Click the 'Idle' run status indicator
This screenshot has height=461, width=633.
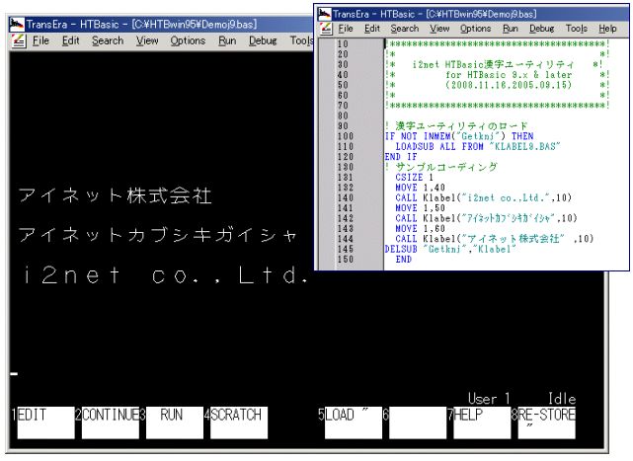[x=562, y=399]
